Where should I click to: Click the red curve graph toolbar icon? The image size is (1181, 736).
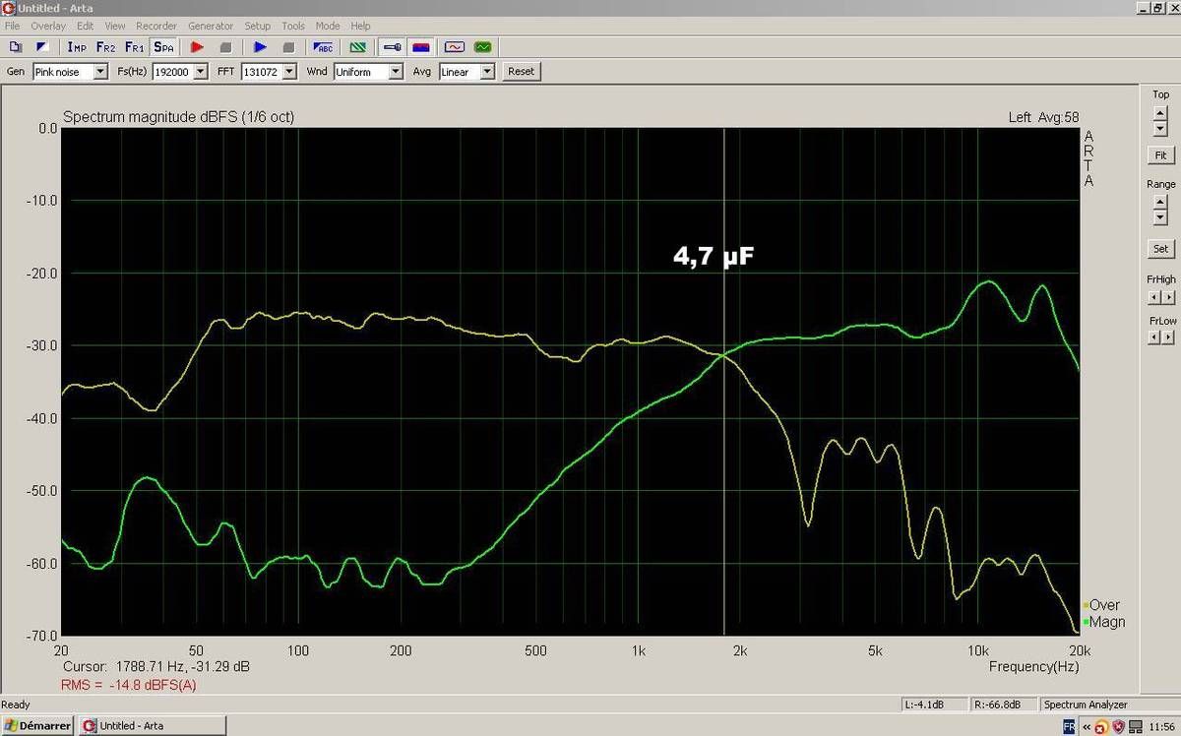454,46
